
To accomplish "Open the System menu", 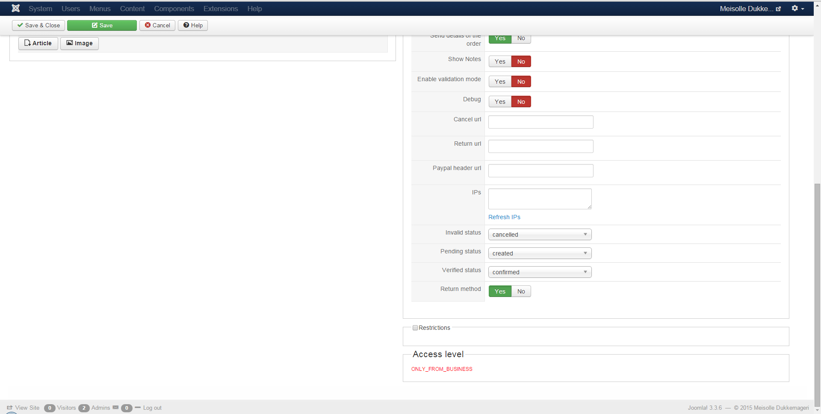I will click(x=40, y=9).
